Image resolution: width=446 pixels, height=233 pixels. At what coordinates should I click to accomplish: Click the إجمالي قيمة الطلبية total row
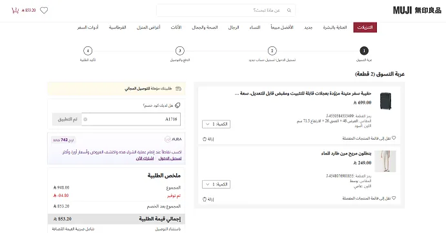coord(116,219)
